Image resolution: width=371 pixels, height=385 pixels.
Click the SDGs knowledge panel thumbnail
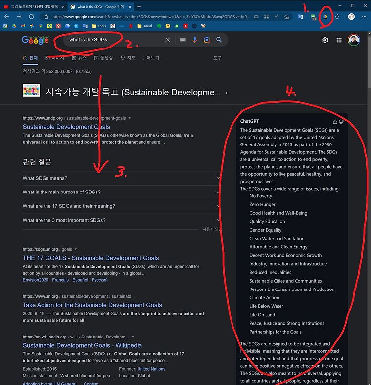coord(31,91)
